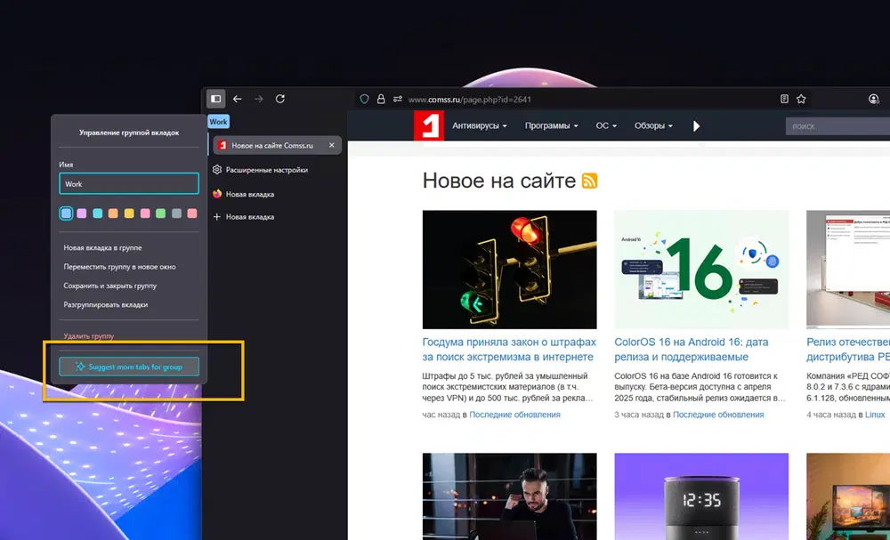The image size is (890, 540).
Task: Select the blue group color
Action: coord(67,214)
